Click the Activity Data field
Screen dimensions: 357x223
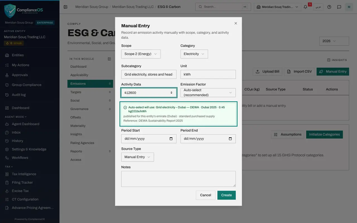click(149, 93)
